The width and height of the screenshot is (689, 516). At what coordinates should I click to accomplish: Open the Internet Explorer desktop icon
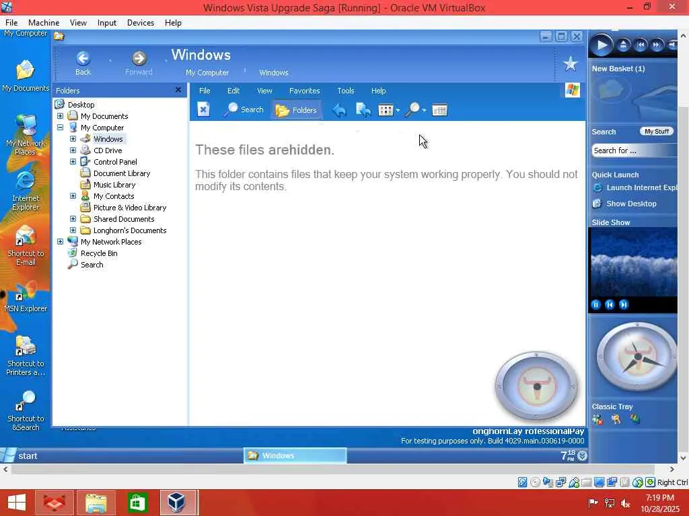(26, 191)
